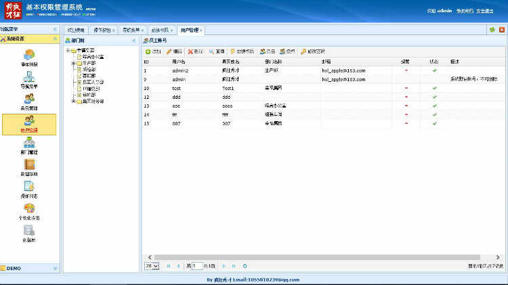This screenshot has width=508, height=285.
Task: Go to last page in pagination bar
Action: point(234,266)
